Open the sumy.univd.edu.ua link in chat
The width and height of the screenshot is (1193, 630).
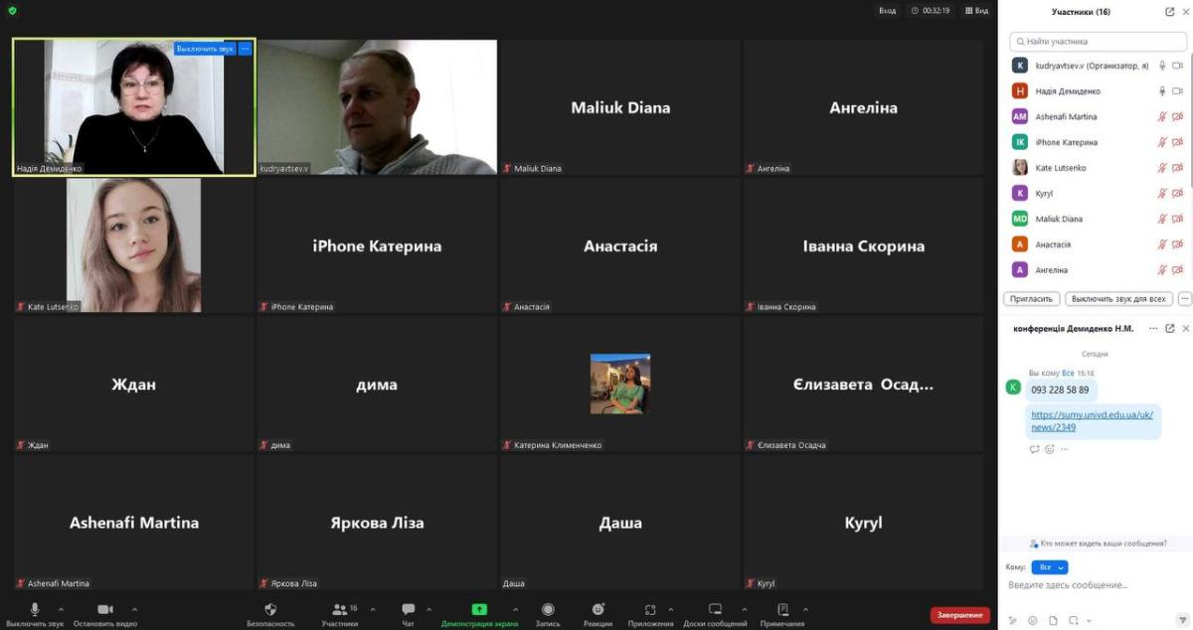click(1092, 421)
